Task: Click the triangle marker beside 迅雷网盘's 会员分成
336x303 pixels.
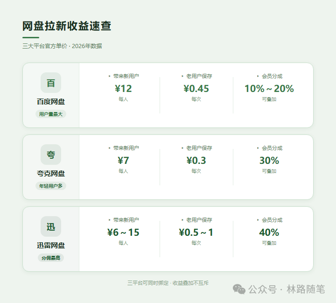Action: click(258, 220)
